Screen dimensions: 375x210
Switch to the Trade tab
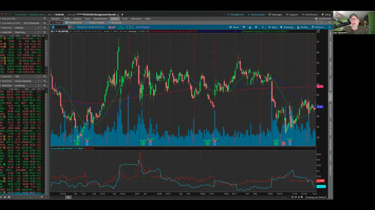pyautogui.click(x=66, y=19)
